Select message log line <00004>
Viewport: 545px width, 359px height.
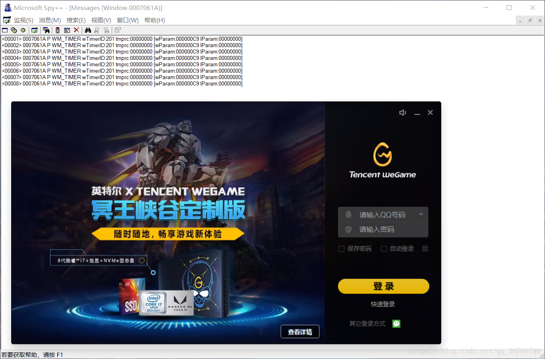122,58
